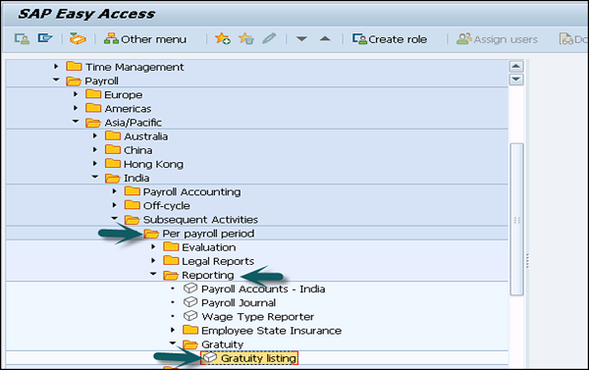
Task: Click the move favorite down arrow
Action: pos(301,38)
